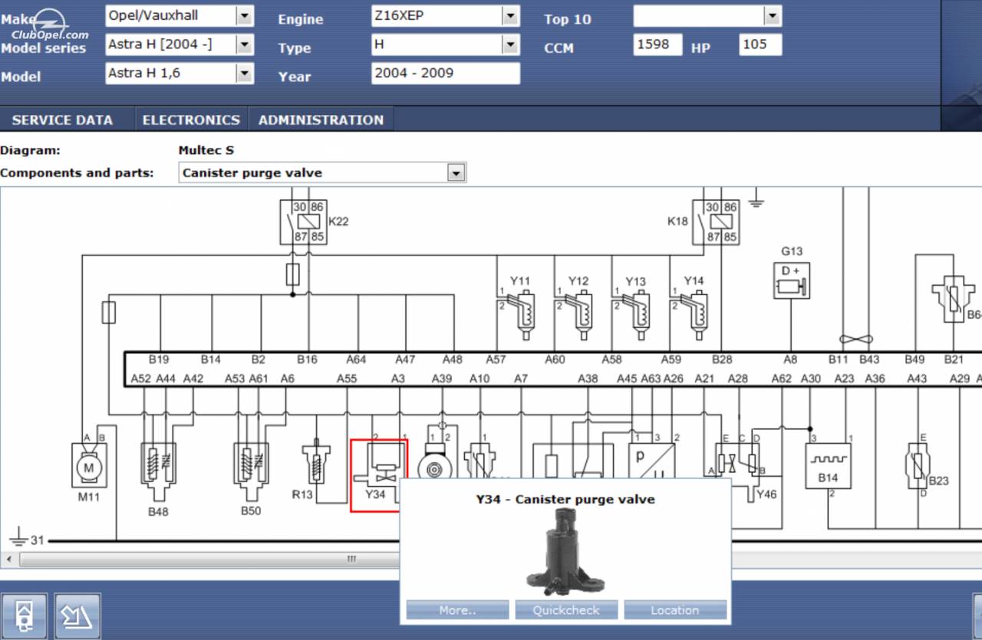Screen dimensions: 982x640
Task: Click the ground 31 symbol
Action: [17, 537]
